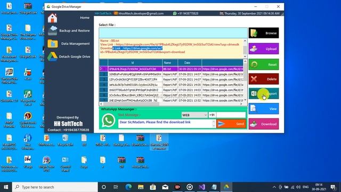The image size is (341, 192).
Task: Open Task View on taskbar
Action: 116,187
